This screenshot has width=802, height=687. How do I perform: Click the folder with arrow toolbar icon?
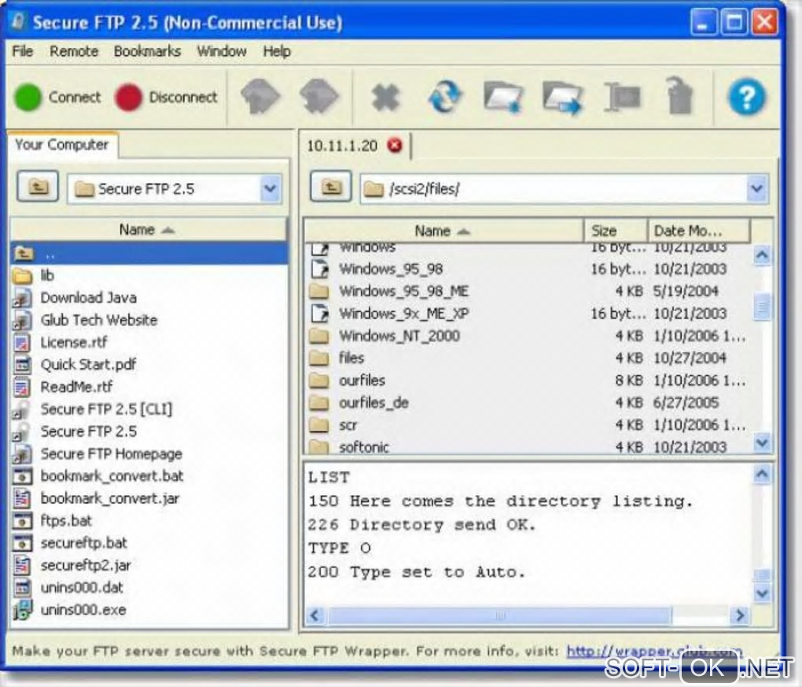pos(562,98)
